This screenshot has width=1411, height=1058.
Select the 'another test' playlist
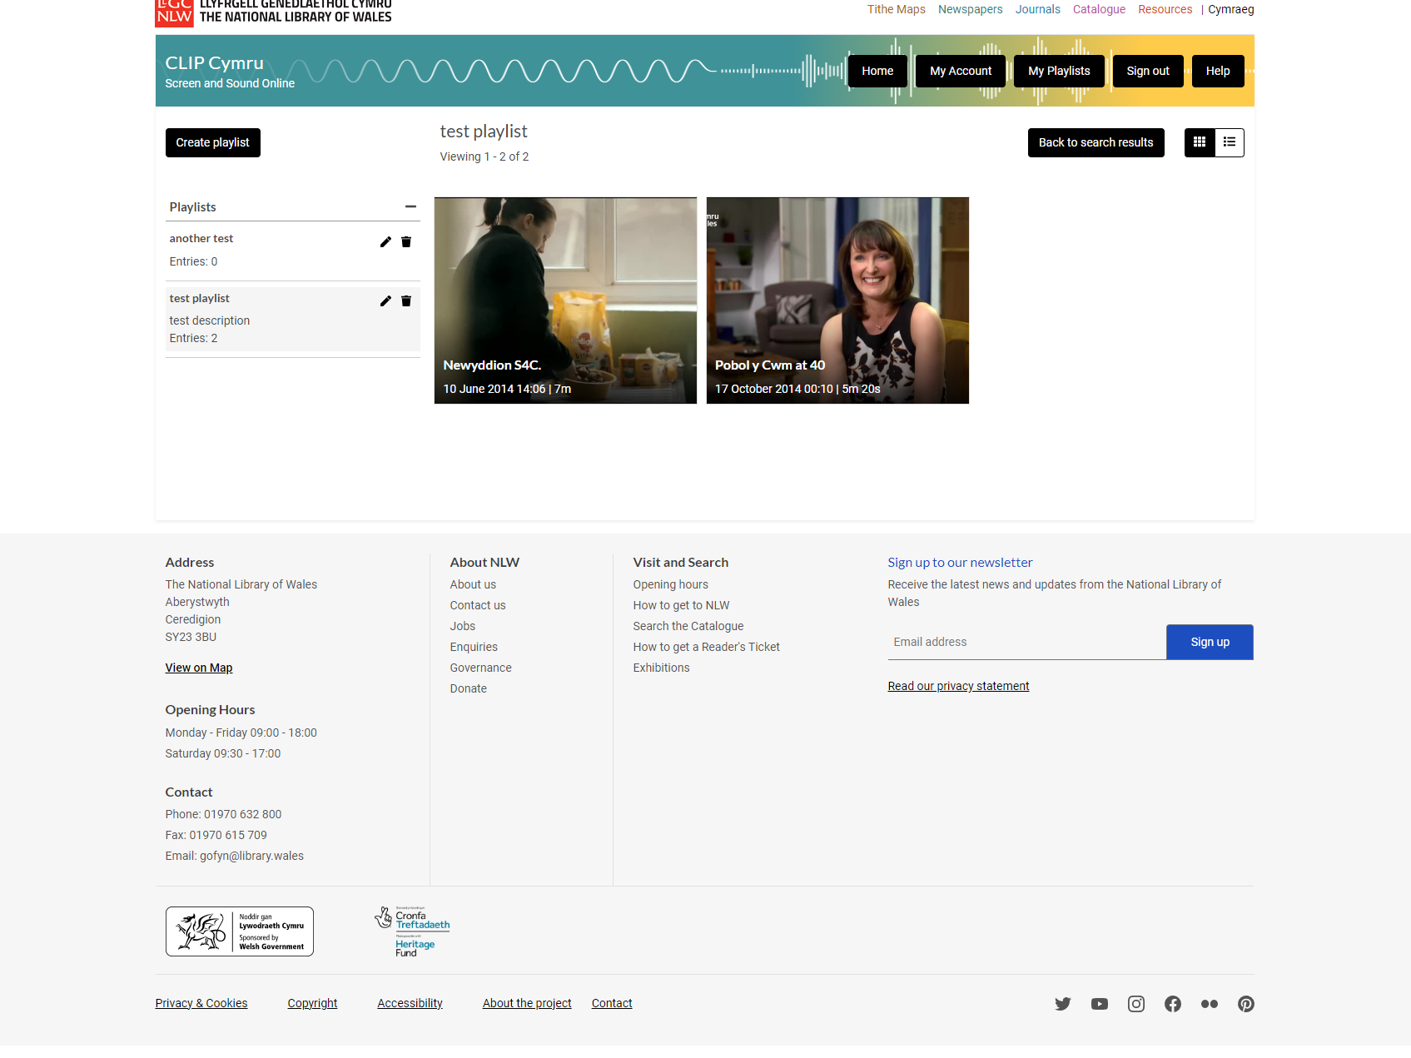[201, 238]
